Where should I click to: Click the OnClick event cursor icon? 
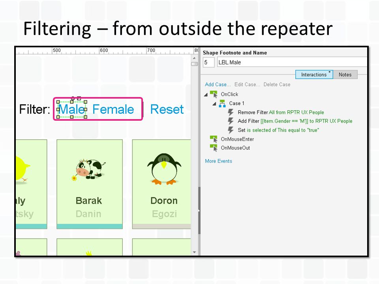click(x=214, y=94)
